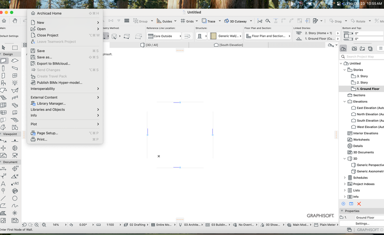Select the Text tool icon
The height and width of the screenshot is (235, 384).
[3, 184]
